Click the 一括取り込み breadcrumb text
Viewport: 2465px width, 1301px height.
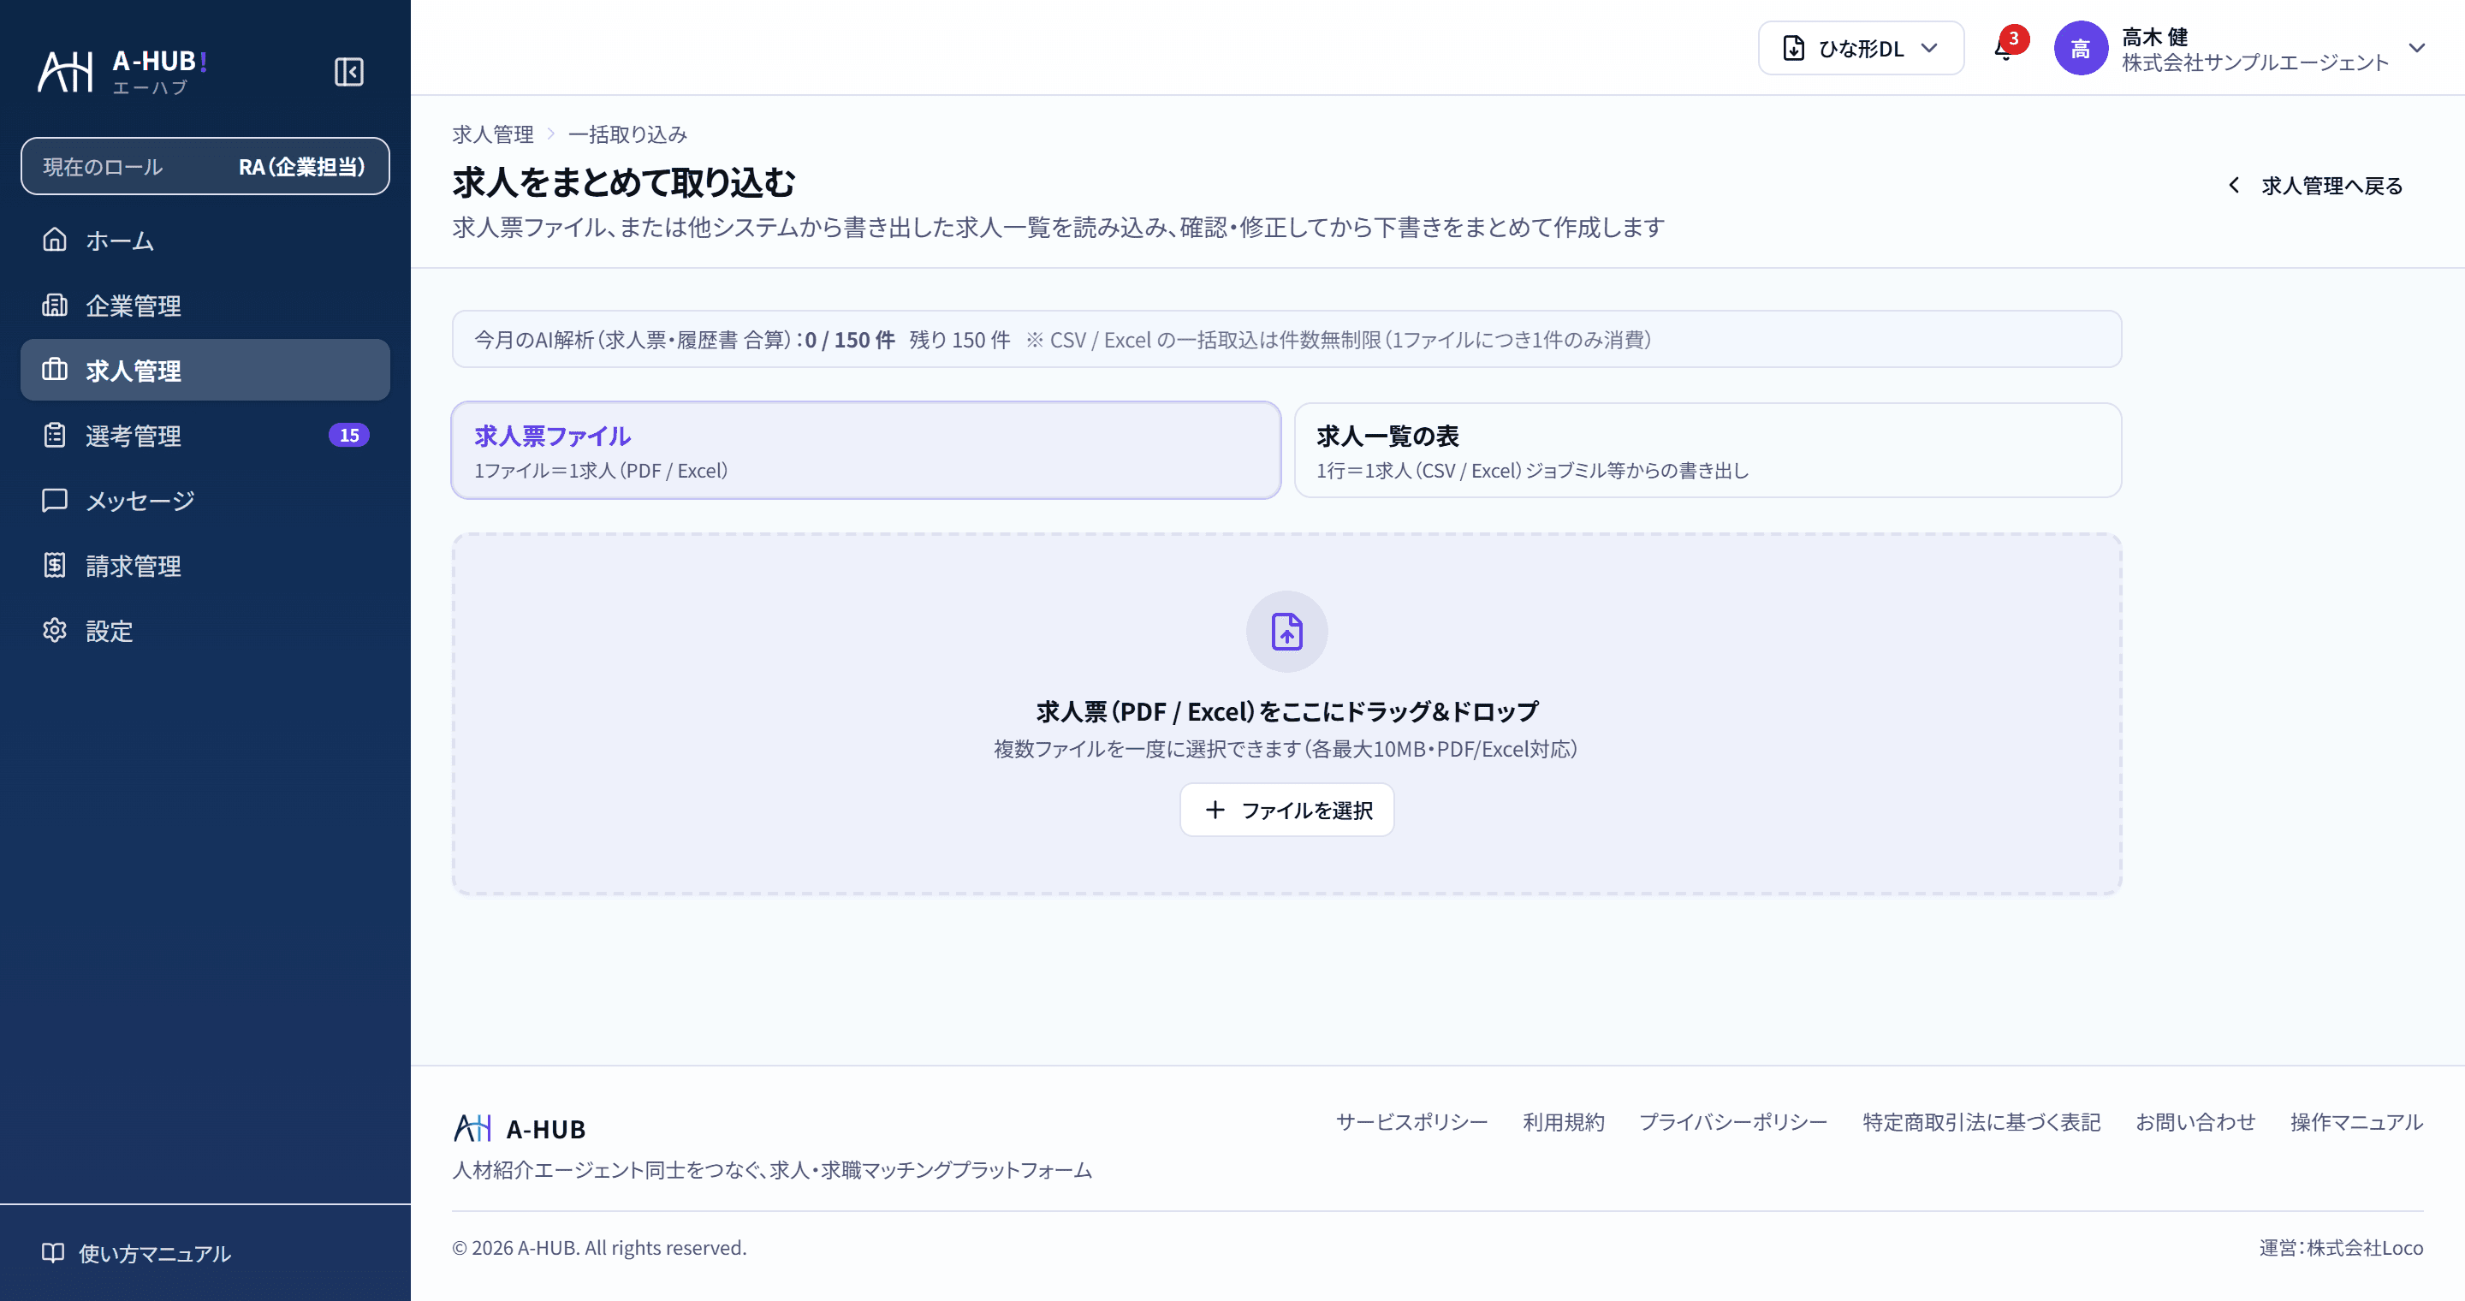627,134
